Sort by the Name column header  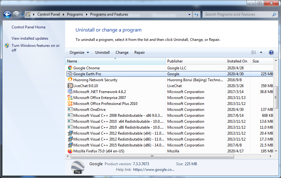click(x=115, y=61)
